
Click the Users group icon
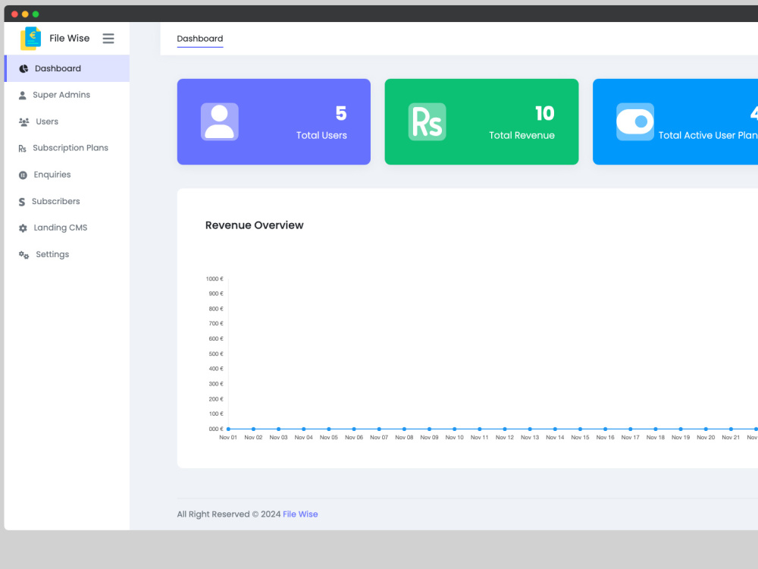click(23, 122)
